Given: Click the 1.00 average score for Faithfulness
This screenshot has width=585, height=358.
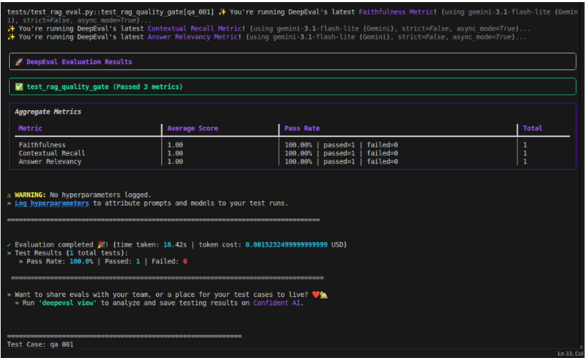Looking at the screenshot, I should [x=175, y=145].
